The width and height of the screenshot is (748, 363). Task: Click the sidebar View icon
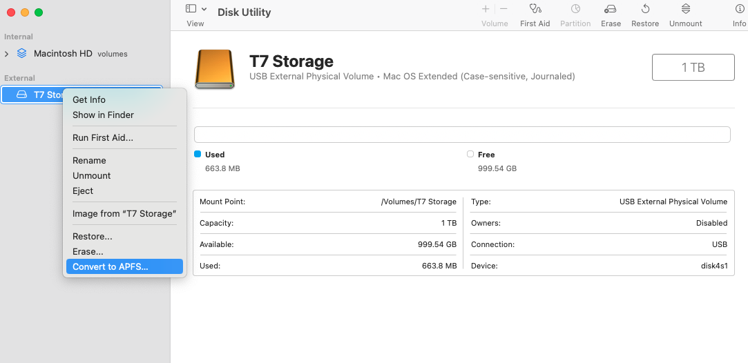191,8
